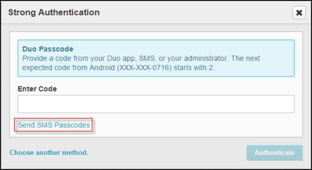This screenshot has width=312, height=170.
Task: Close the Strong Authentication dialog
Action: coord(298,13)
